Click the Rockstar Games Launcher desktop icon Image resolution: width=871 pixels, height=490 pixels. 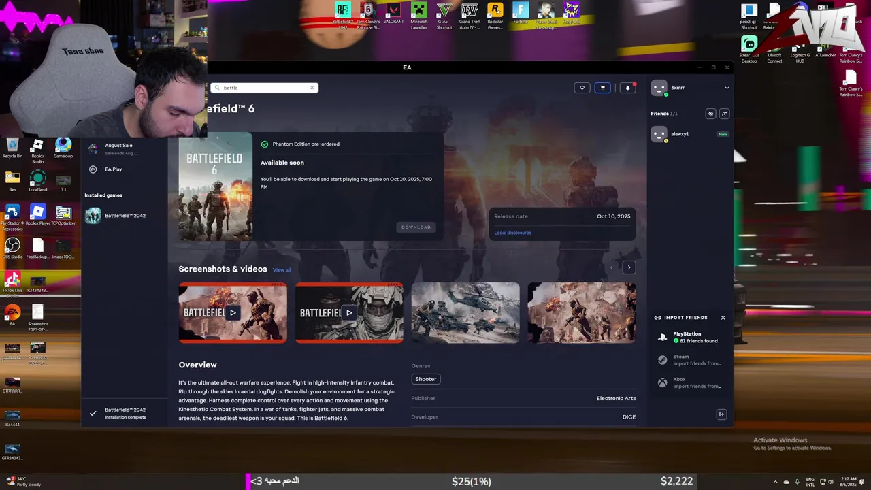(x=495, y=15)
